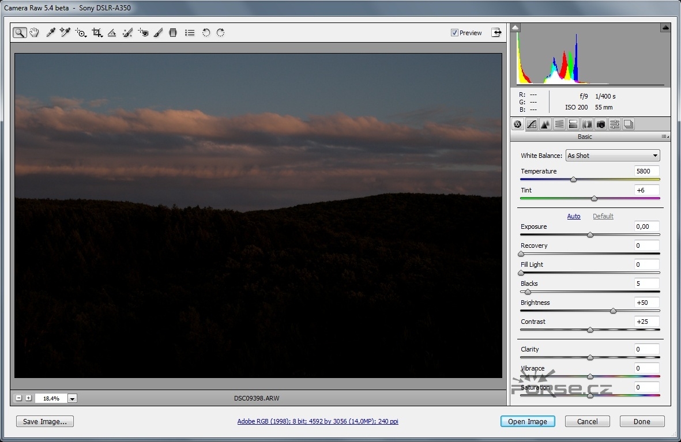
Task: Select the Adjustment Brush tool
Action: 158,33
